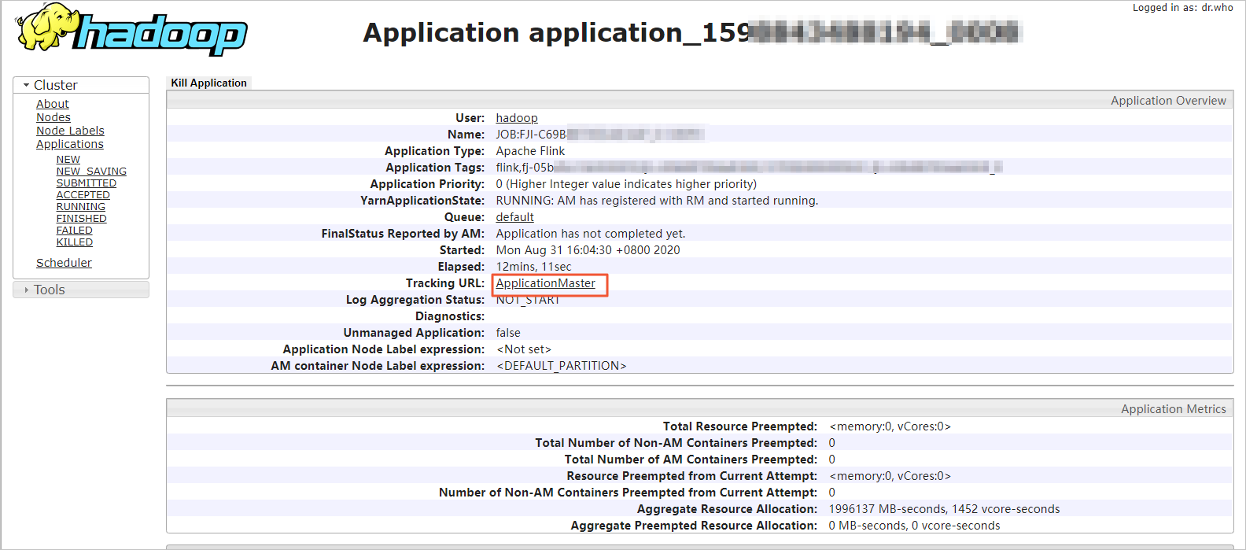Select the Total Resource Preempted value
This screenshot has width=1246, height=550.
point(890,426)
